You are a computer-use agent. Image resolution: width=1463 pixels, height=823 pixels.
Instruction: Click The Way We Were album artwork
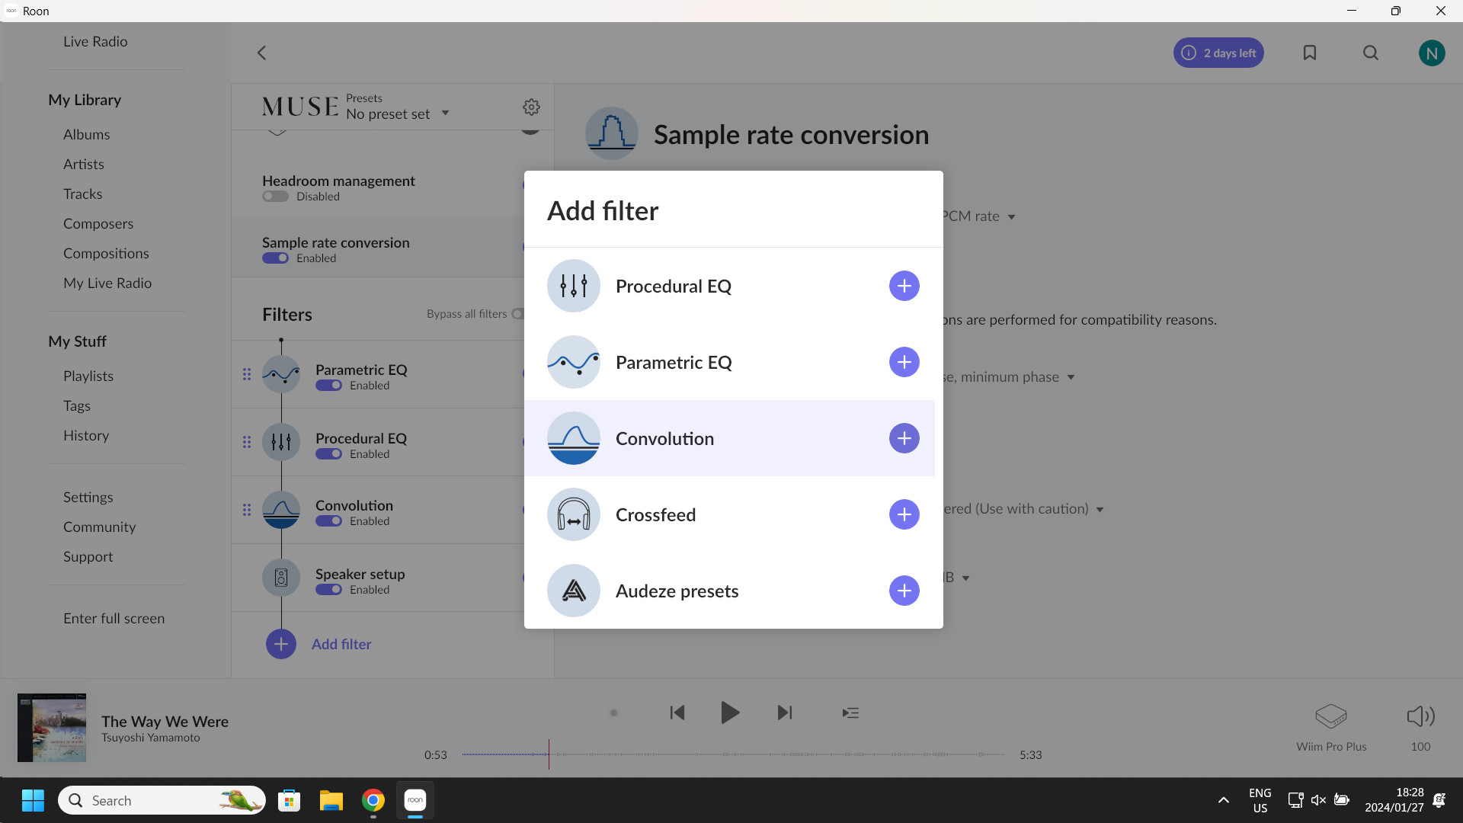51,728
